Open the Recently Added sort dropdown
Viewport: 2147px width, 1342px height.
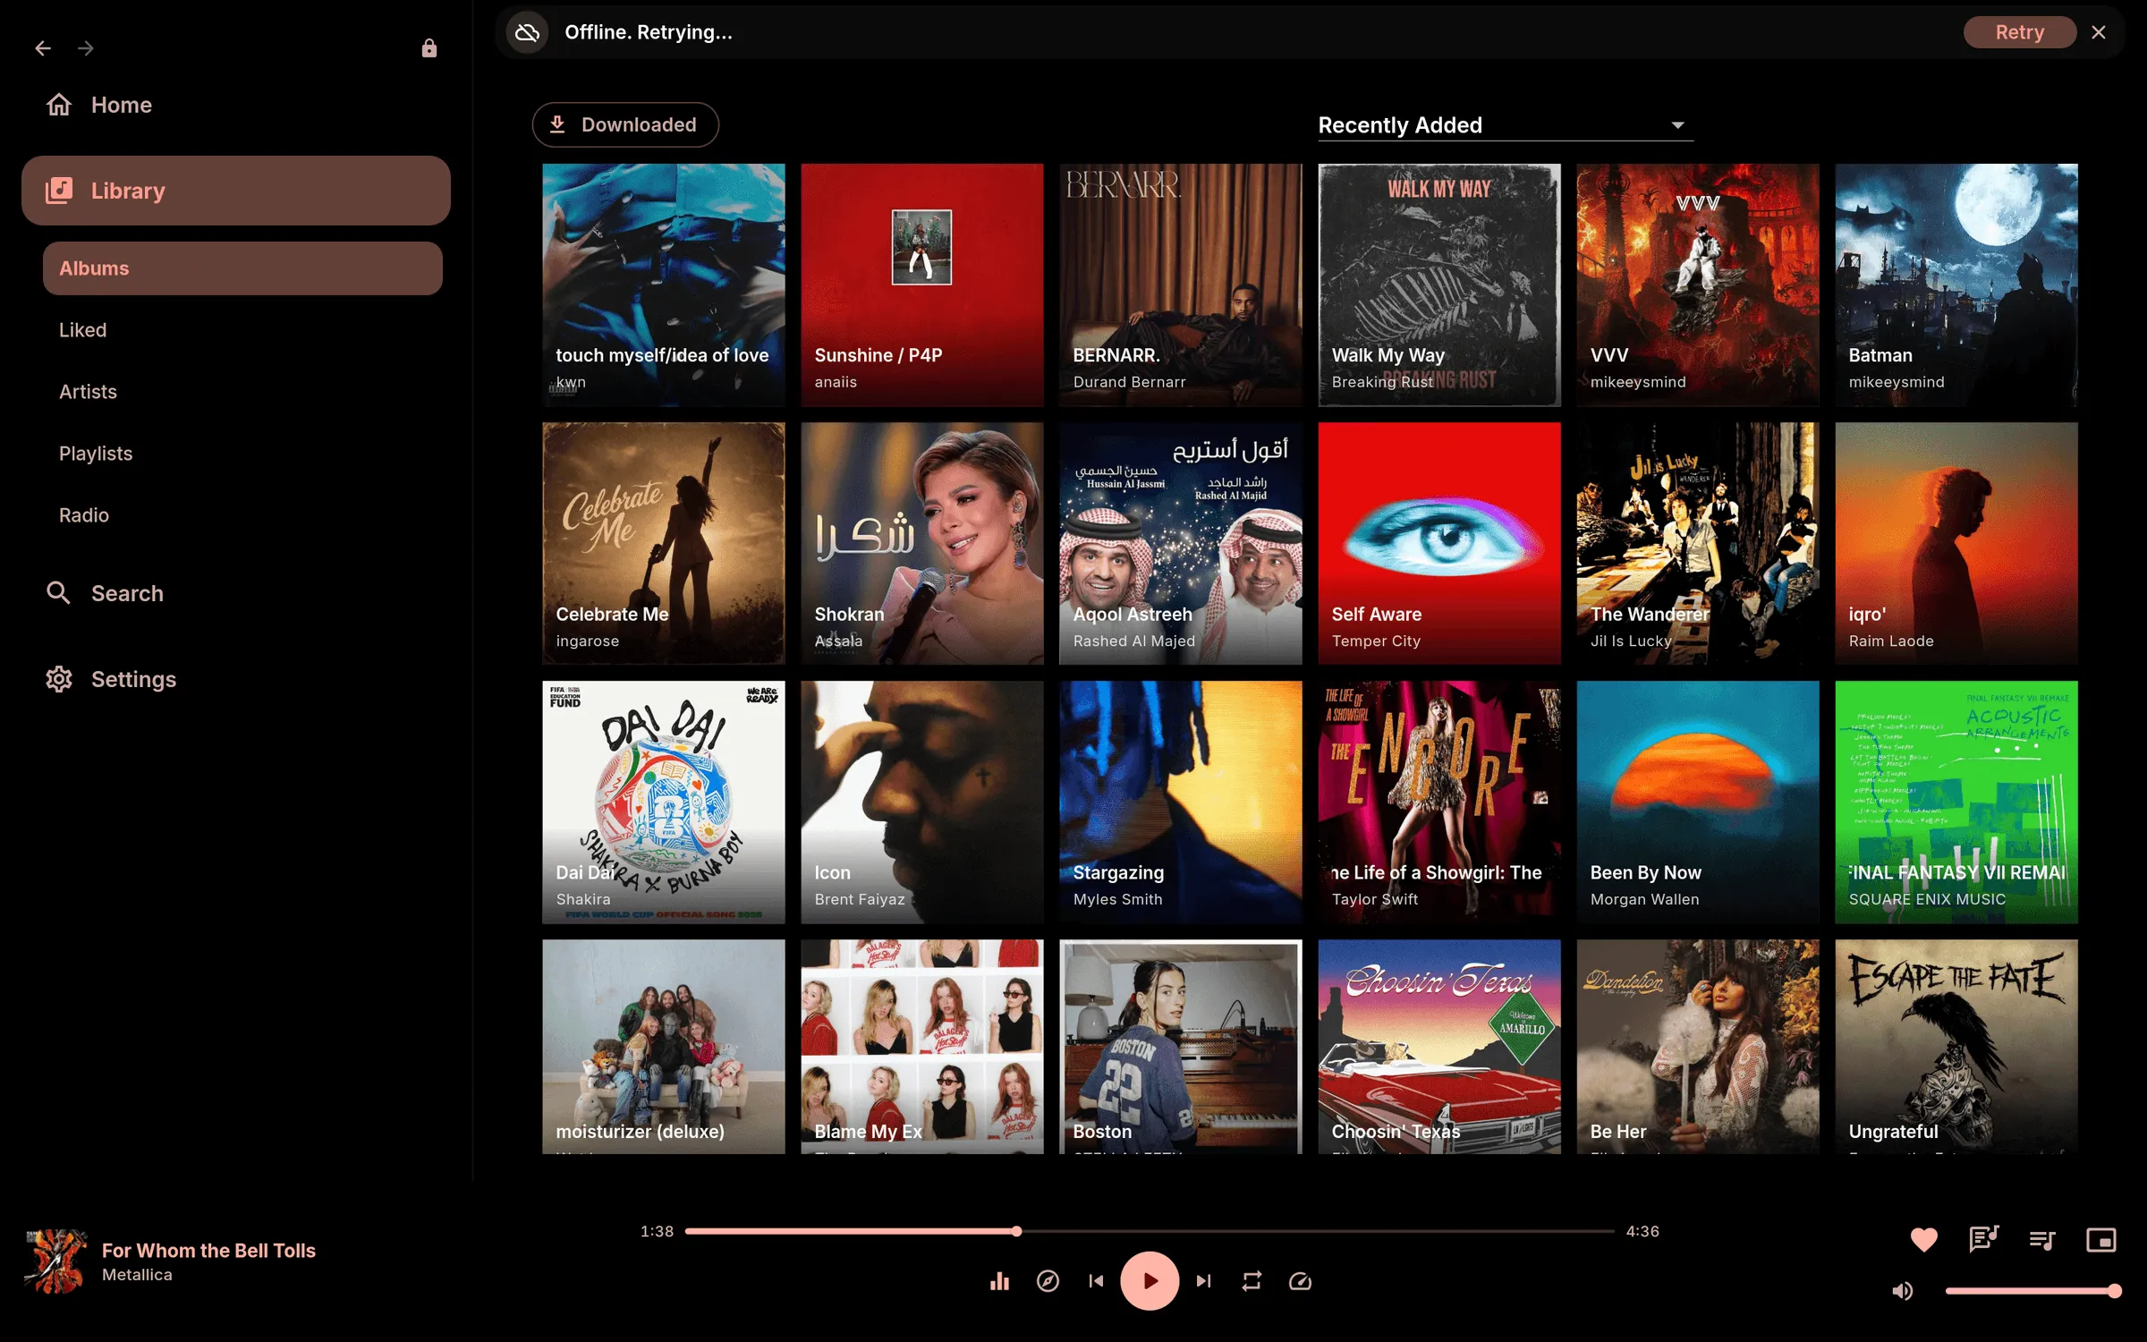coord(1506,125)
